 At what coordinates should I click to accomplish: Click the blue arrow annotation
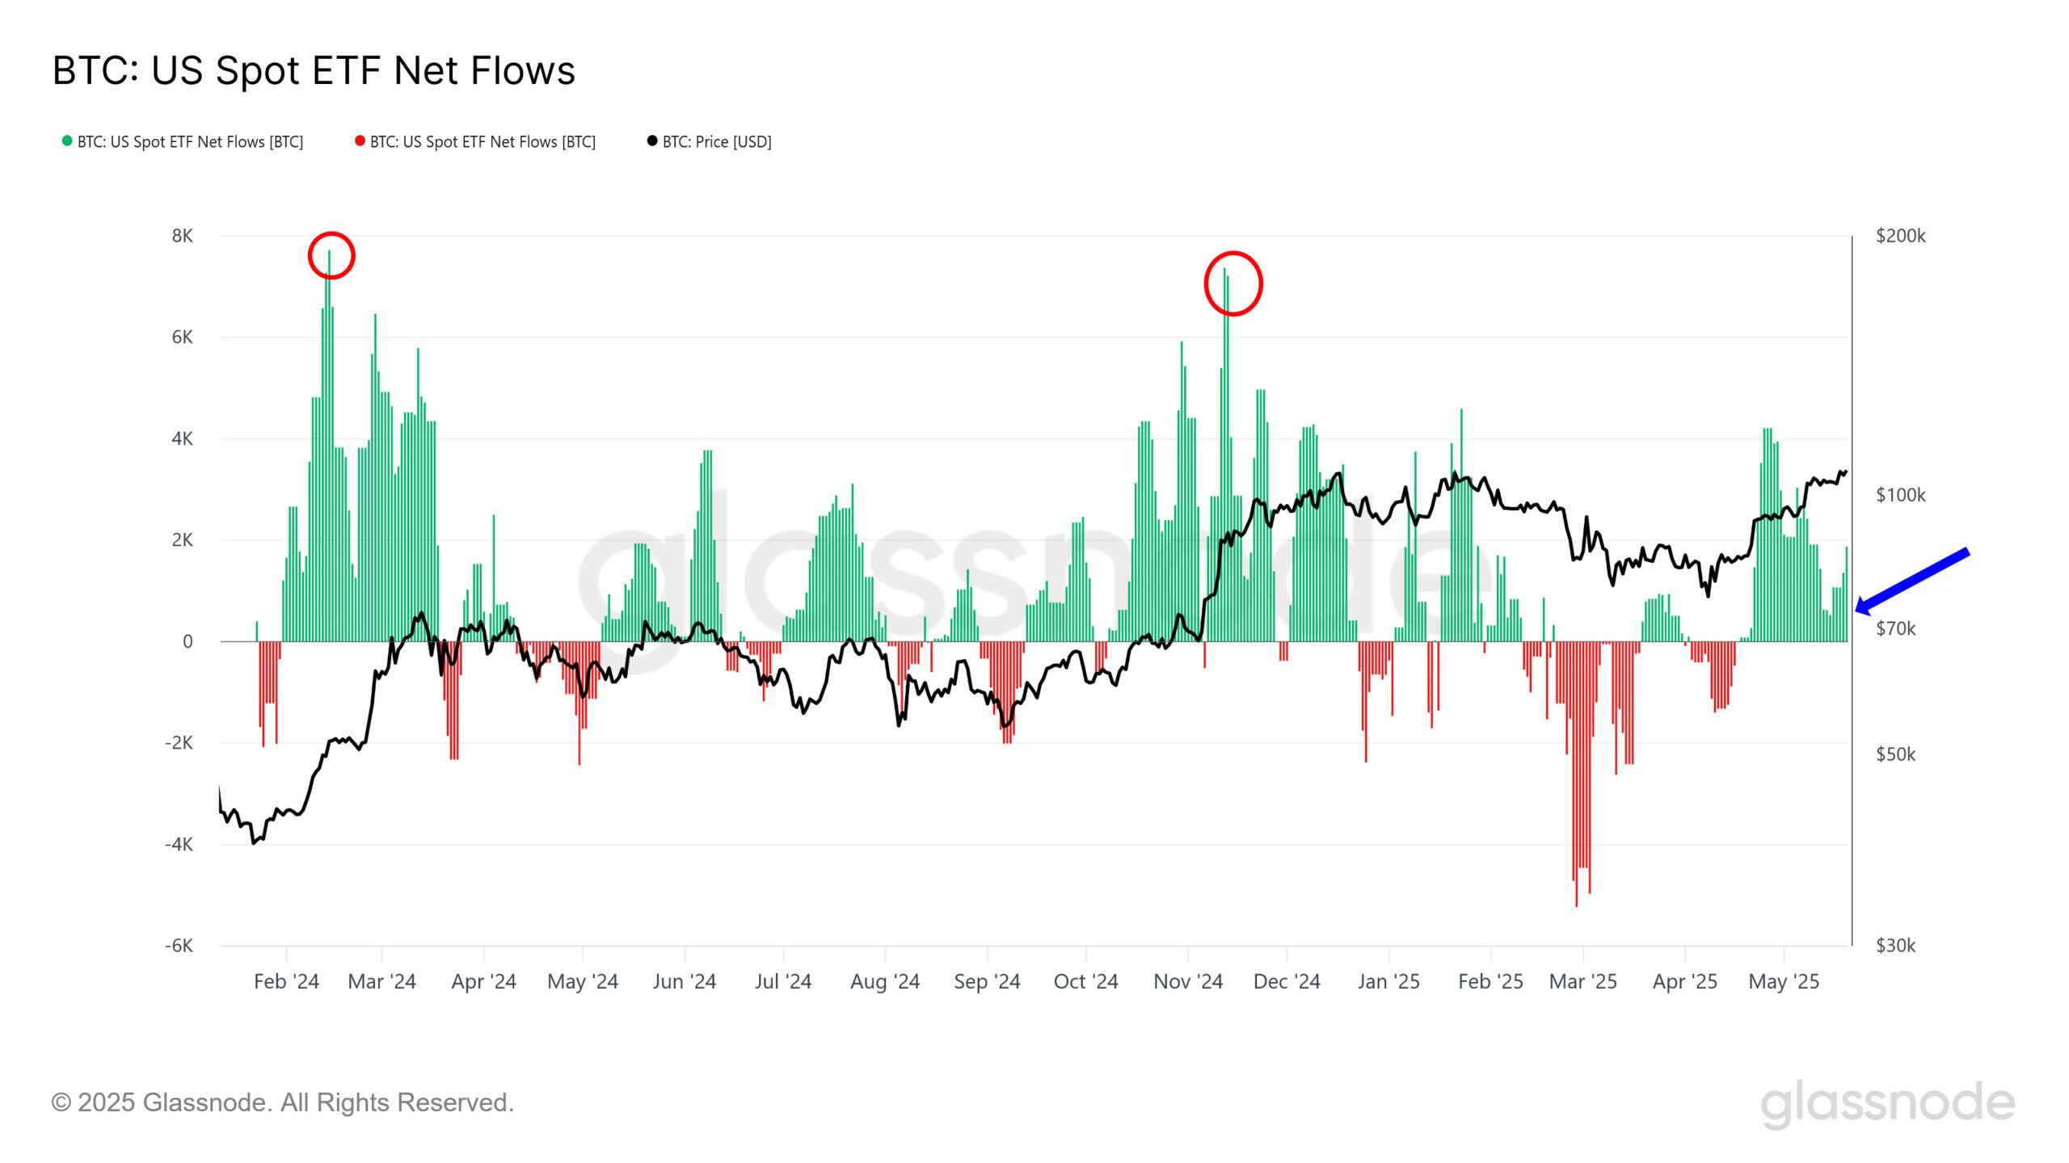point(1911,581)
